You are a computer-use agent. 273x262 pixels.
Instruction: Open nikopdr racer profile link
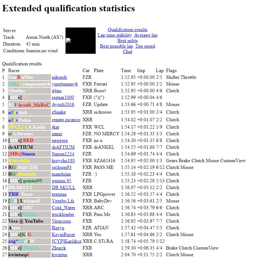click(59, 77)
